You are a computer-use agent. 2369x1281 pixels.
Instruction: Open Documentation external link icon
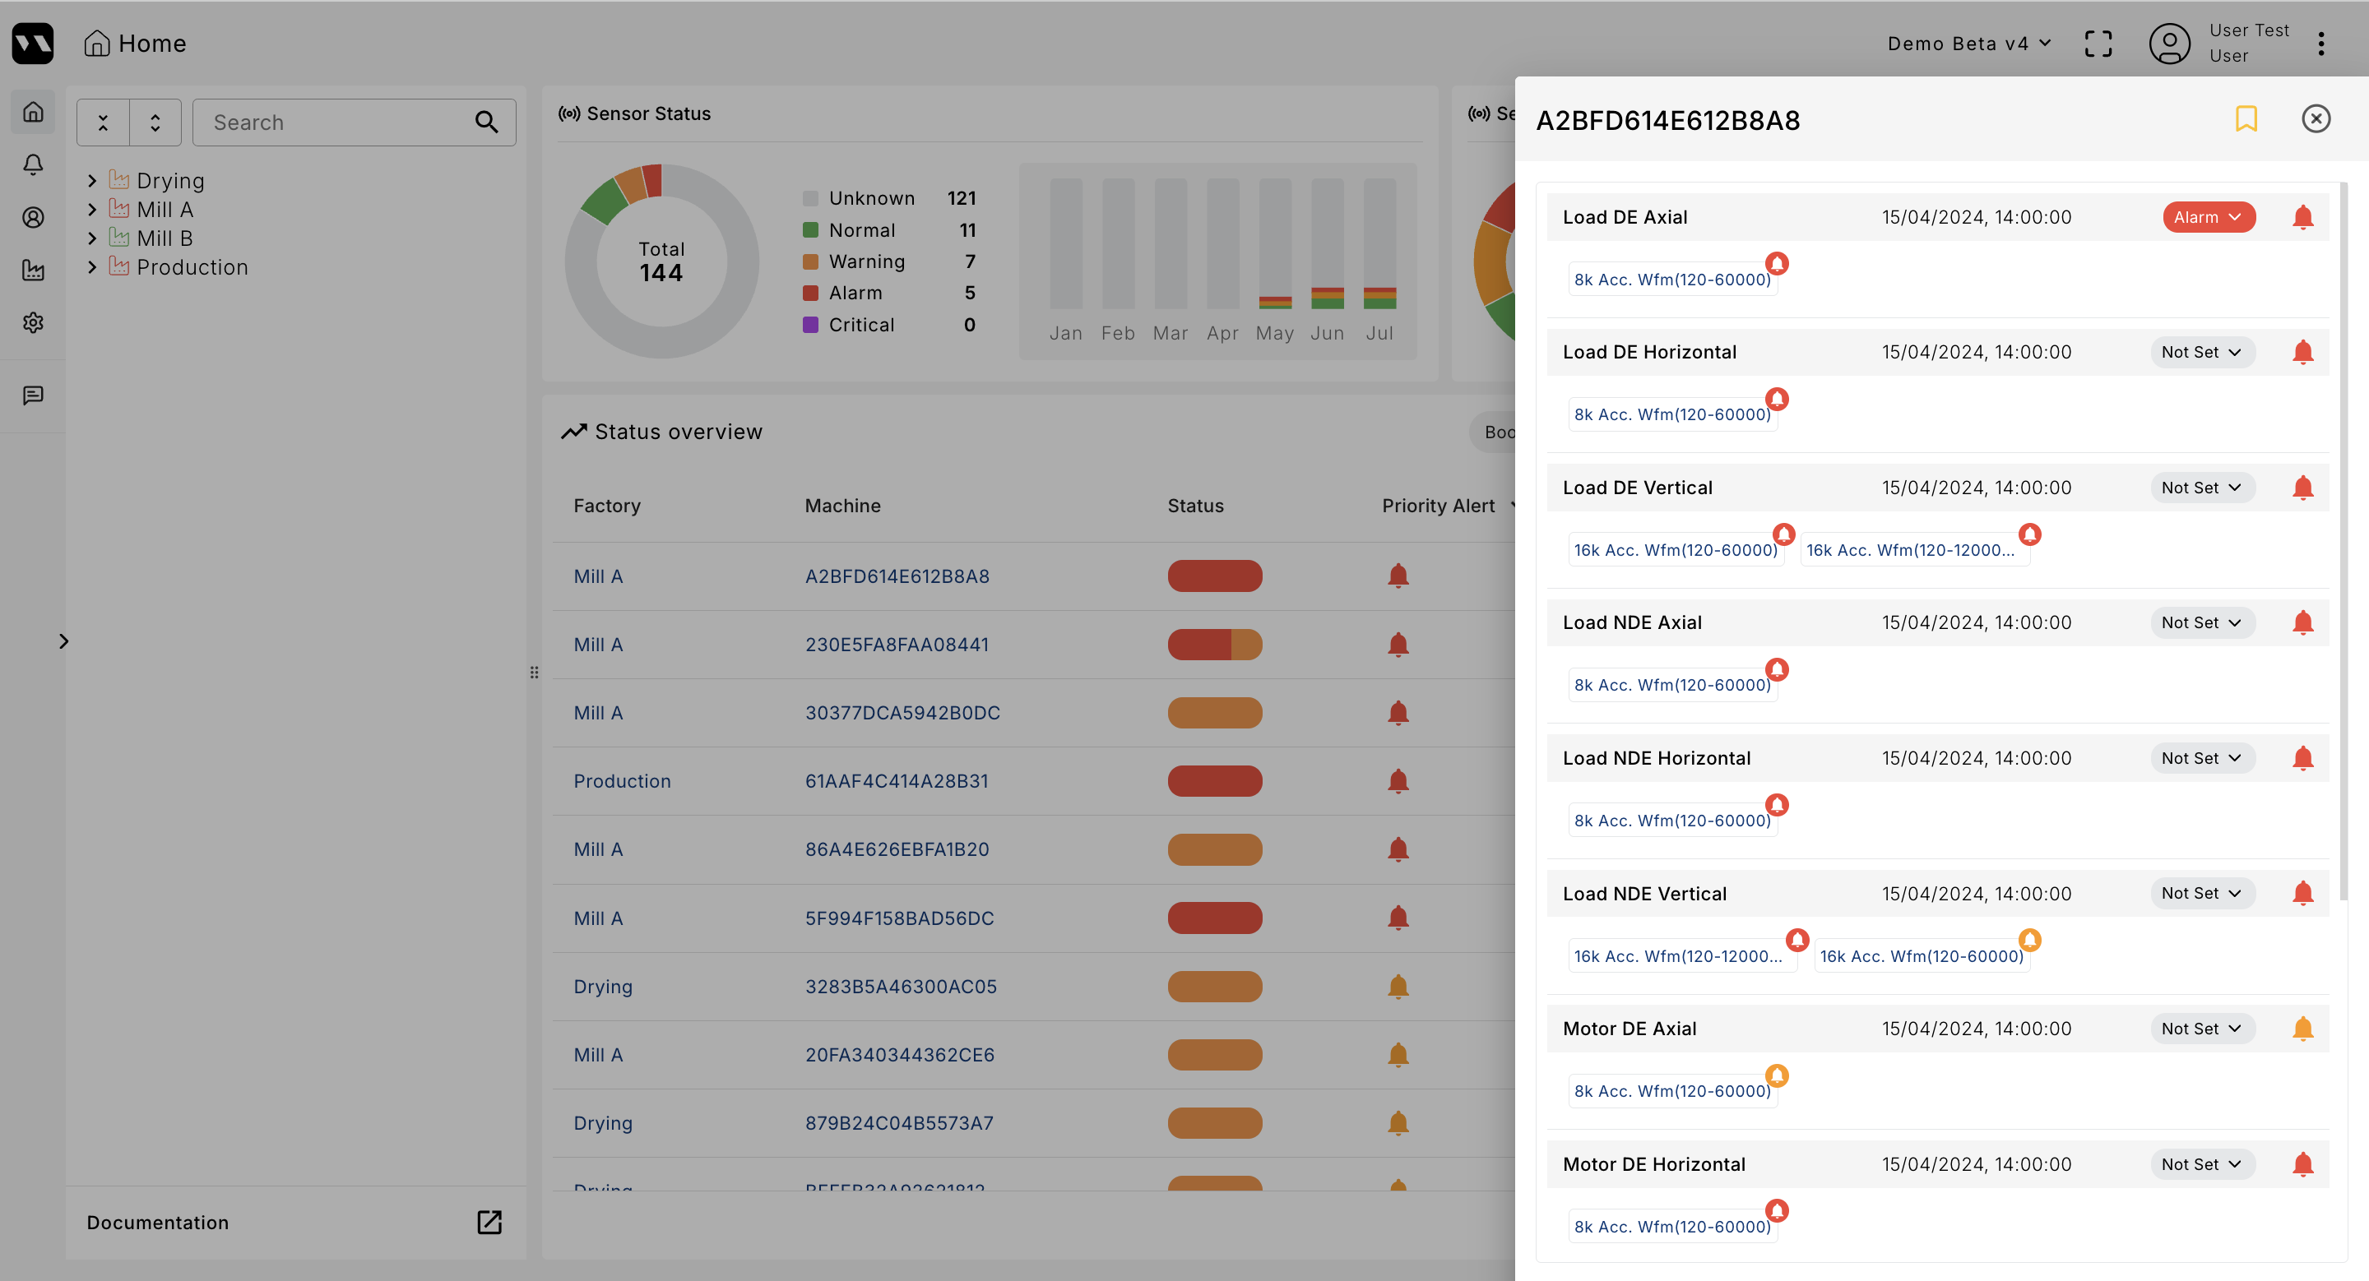tap(489, 1221)
